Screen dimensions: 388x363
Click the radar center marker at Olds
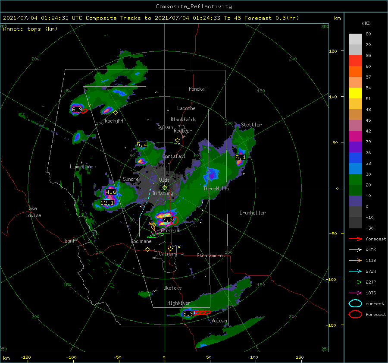pyautogui.click(x=165, y=188)
